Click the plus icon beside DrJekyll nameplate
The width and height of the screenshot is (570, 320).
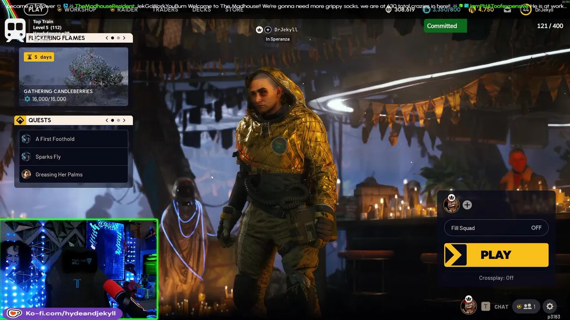click(268, 30)
